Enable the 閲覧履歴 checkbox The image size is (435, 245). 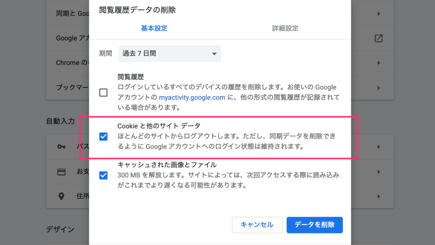pyautogui.click(x=103, y=92)
